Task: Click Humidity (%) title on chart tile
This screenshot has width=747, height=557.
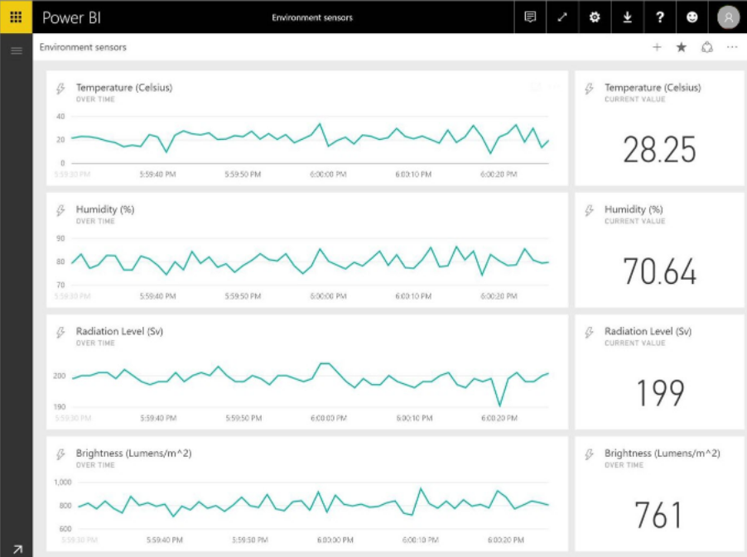Action: pyautogui.click(x=105, y=209)
